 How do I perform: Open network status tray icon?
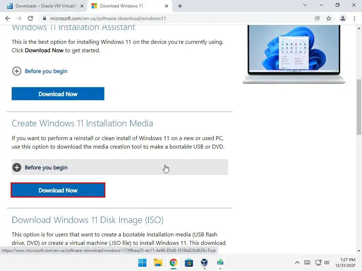click(x=319, y=263)
